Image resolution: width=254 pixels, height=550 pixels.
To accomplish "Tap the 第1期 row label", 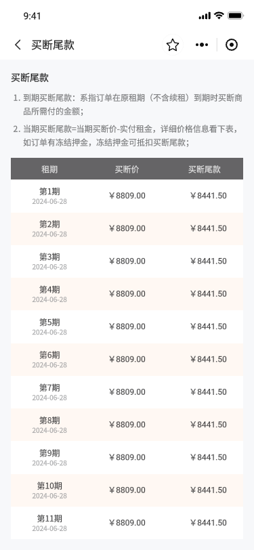I will click(49, 192).
